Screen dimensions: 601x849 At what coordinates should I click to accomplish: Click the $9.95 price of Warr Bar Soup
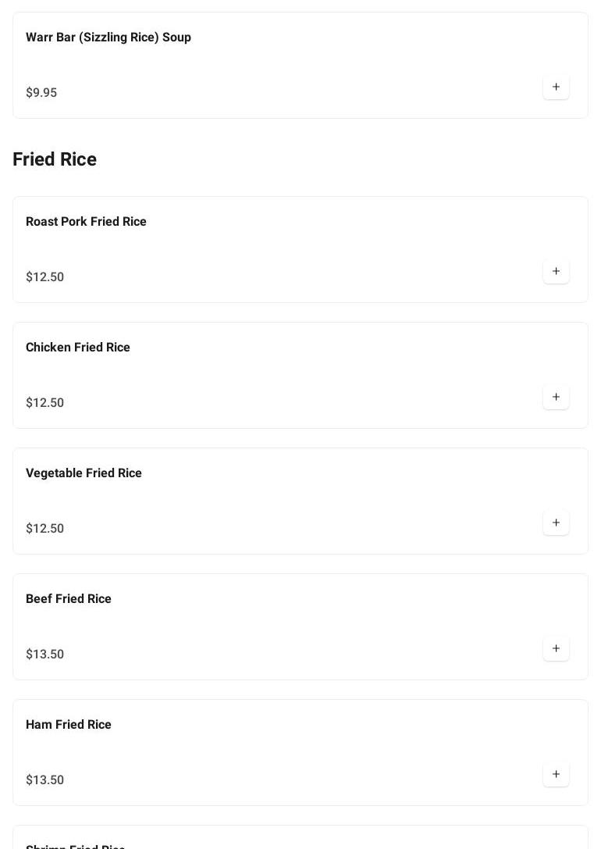(x=41, y=93)
